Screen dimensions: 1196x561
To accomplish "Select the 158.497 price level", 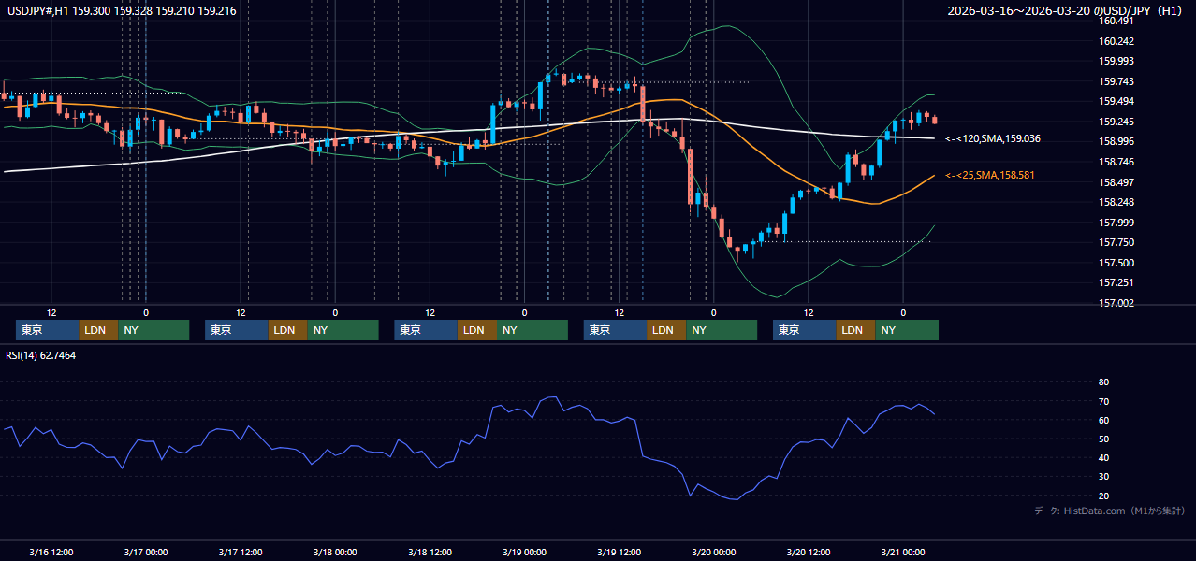I will point(1116,182).
